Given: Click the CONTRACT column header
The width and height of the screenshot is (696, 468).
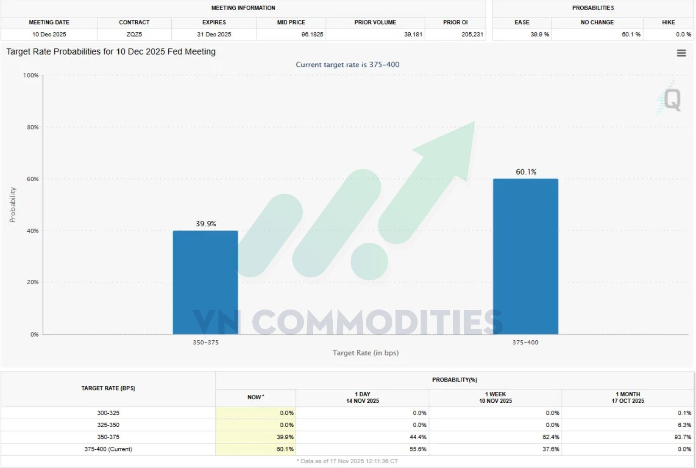Looking at the screenshot, I should (x=134, y=23).
